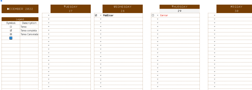Select the Thursday date cell 29
Image resolution: width=252 pixels, height=90 pixels.
click(180, 11)
